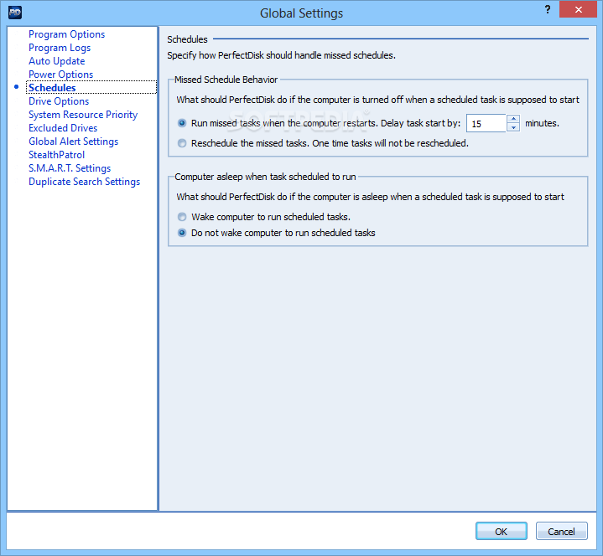
Task: Open System Resource Priority settings
Action: pyautogui.click(x=83, y=115)
